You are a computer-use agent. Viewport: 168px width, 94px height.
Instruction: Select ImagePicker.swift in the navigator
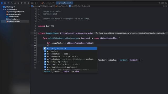coord(15,21)
